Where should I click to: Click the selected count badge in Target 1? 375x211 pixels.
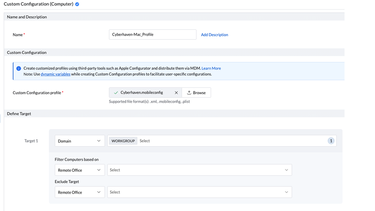point(331,141)
